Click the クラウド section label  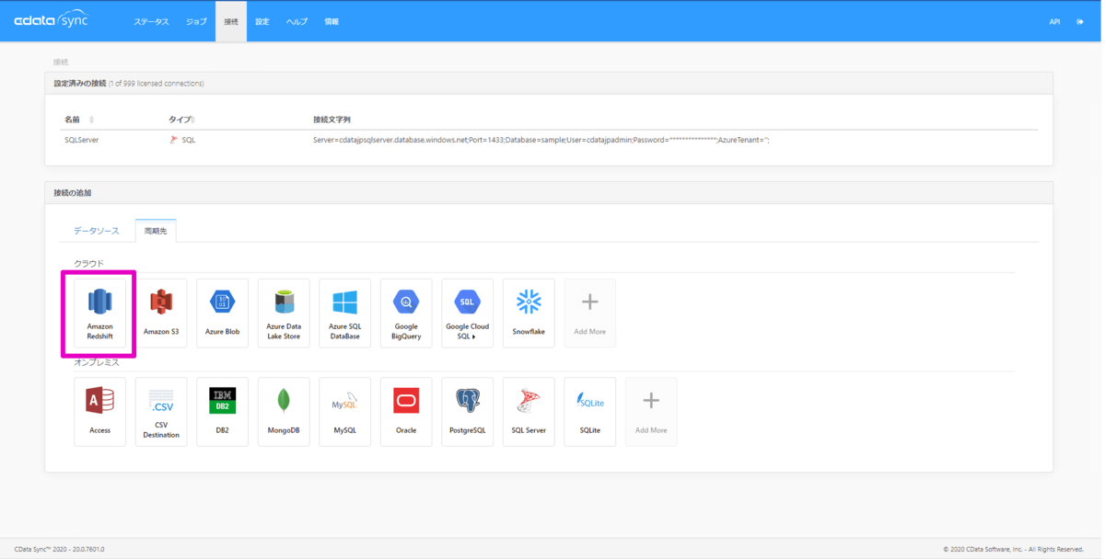click(89, 264)
